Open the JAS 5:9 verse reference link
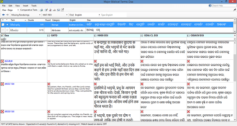This screenshot has width=237, height=126. click(x=8, y=111)
